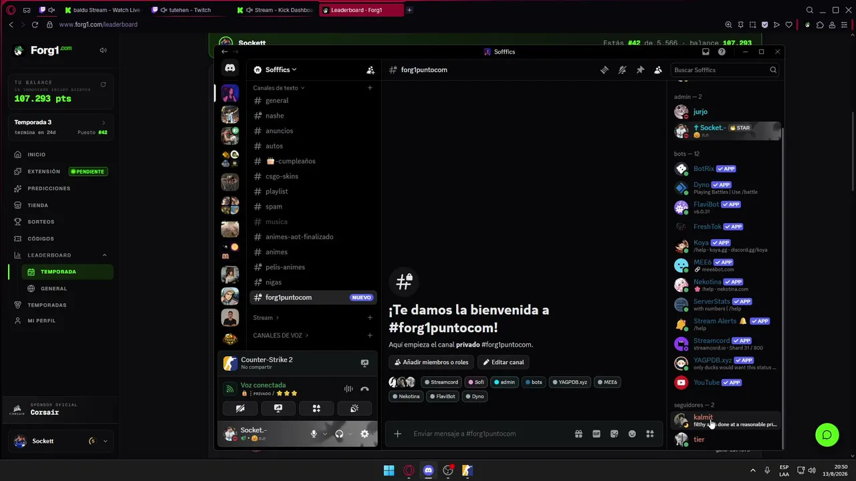The width and height of the screenshot is (856, 481).
Task: Toggle noise suppression in voice panel
Action: coord(348,389)
